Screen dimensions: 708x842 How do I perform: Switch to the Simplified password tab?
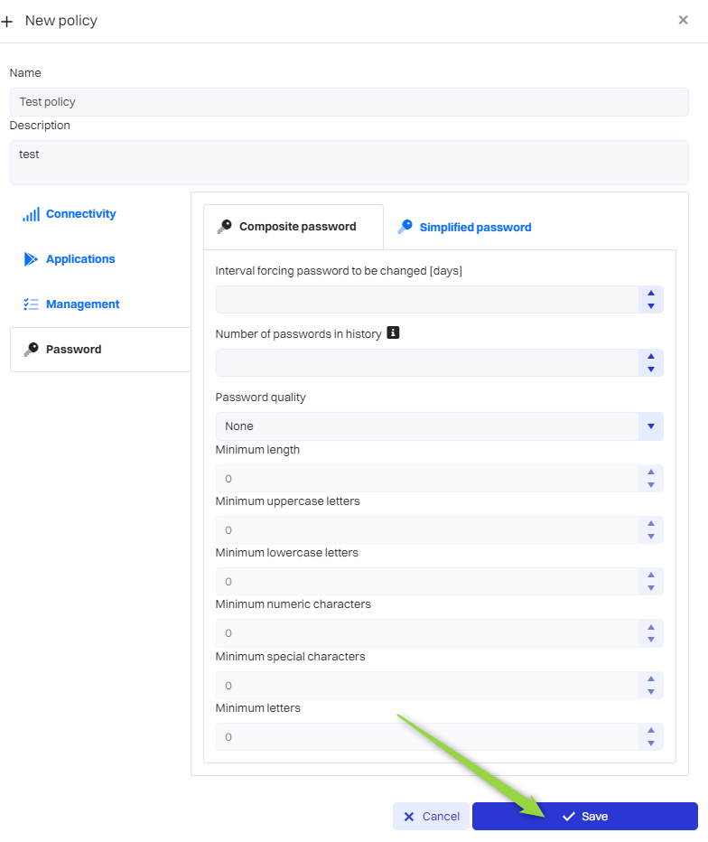pyautogui.click(x=475, y=228)
